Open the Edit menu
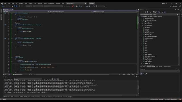 pyautogui.click(x=9, y=3)
